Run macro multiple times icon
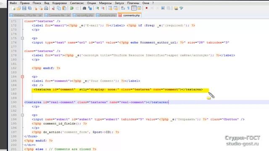Image resolution: width=269 pixels, height=151 pixels. coord(163,8)
